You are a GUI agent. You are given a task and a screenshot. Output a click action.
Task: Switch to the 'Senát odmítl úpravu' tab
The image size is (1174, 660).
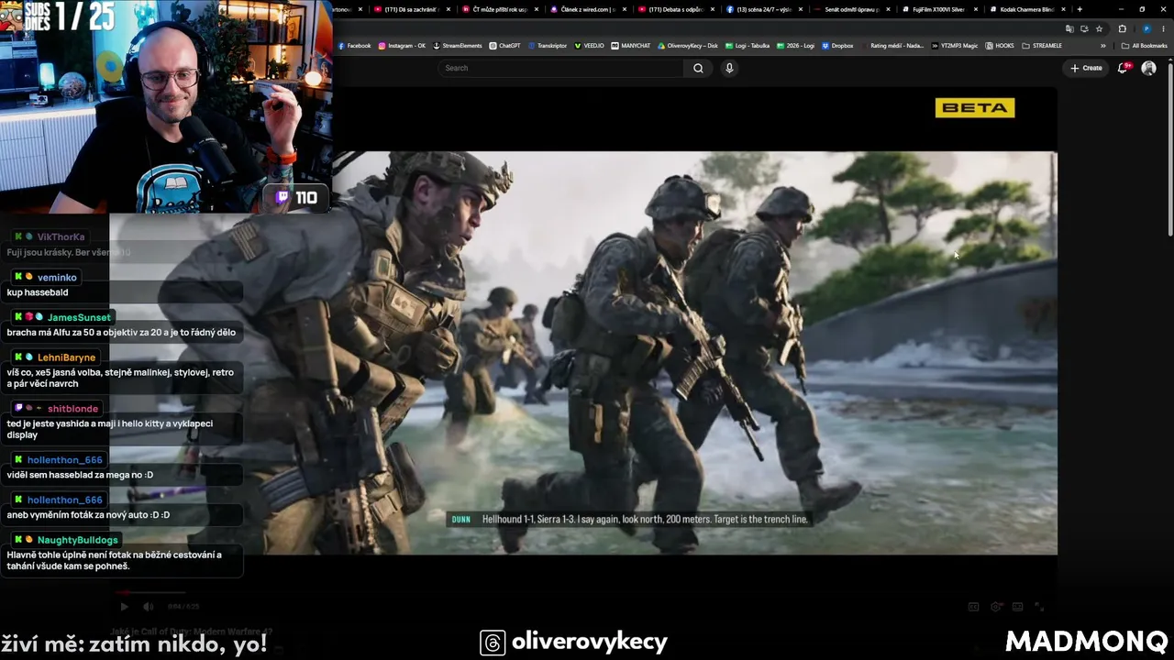(850, 9)
